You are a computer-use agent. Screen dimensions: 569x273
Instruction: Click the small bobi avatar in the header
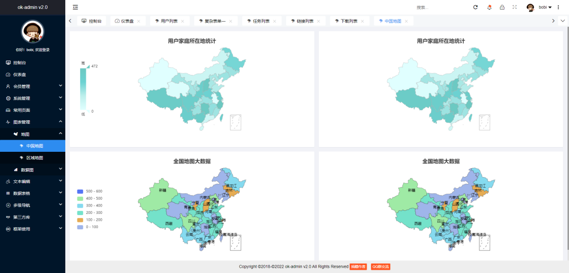530,7
